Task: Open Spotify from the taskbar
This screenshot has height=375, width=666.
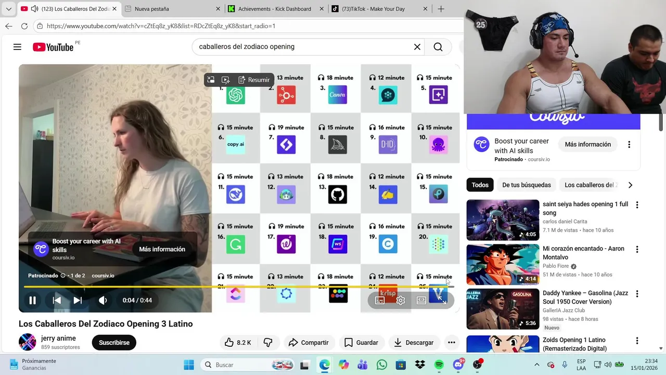Action: (439, 365)
